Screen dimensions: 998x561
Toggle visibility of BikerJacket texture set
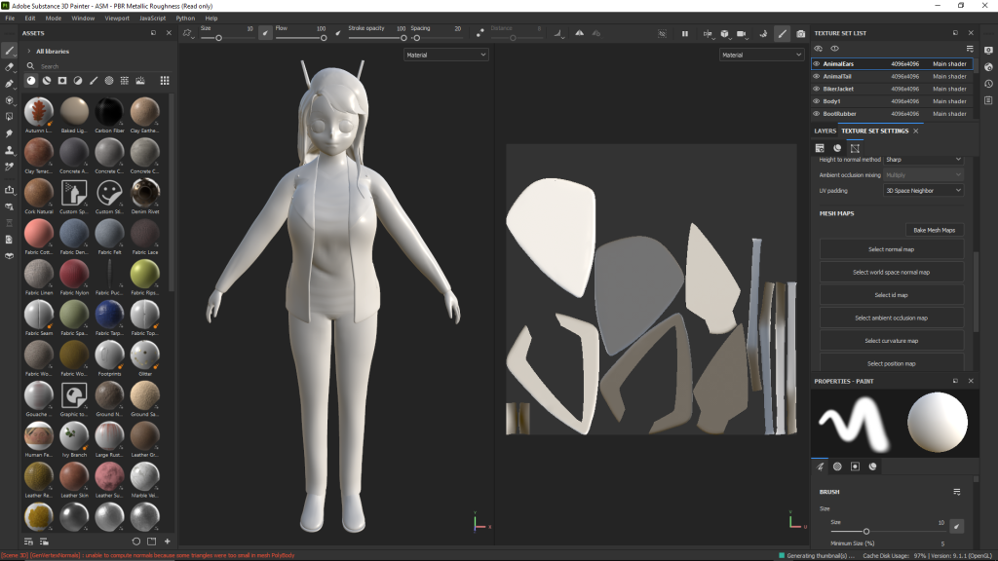pyautogui.click(x=817, y=89)
